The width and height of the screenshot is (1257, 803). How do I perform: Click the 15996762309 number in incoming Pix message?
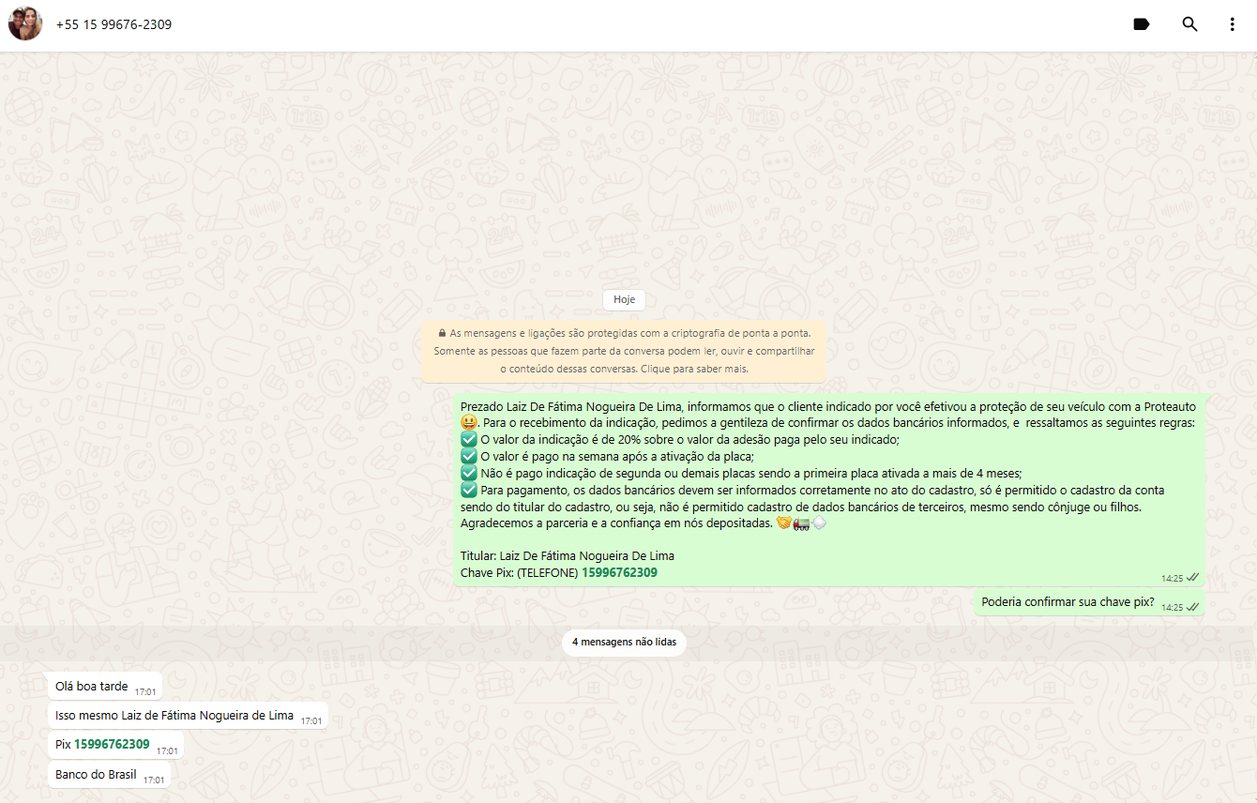(112, 745)
